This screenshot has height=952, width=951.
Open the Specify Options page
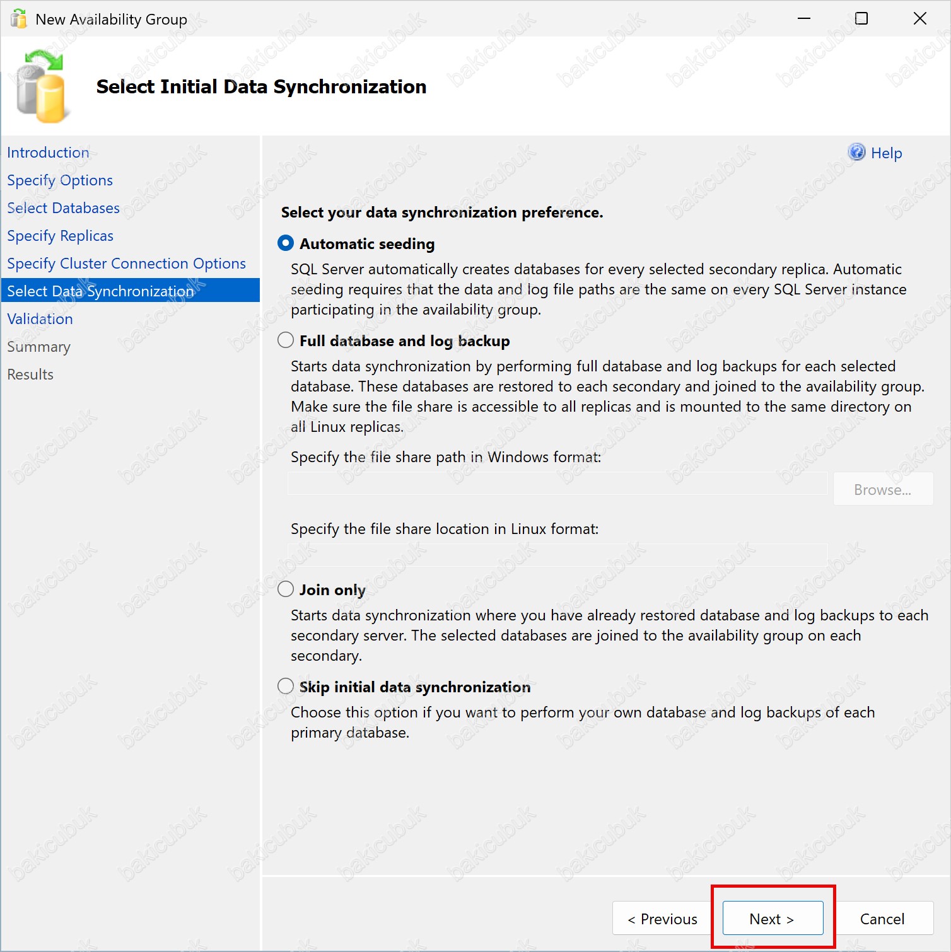coord(60,180)
